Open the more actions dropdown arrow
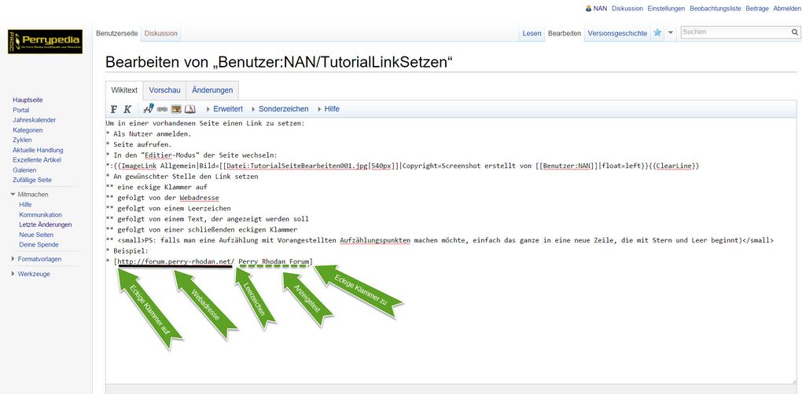This screenshot has width=802, height=394. [x=671, y=33]
